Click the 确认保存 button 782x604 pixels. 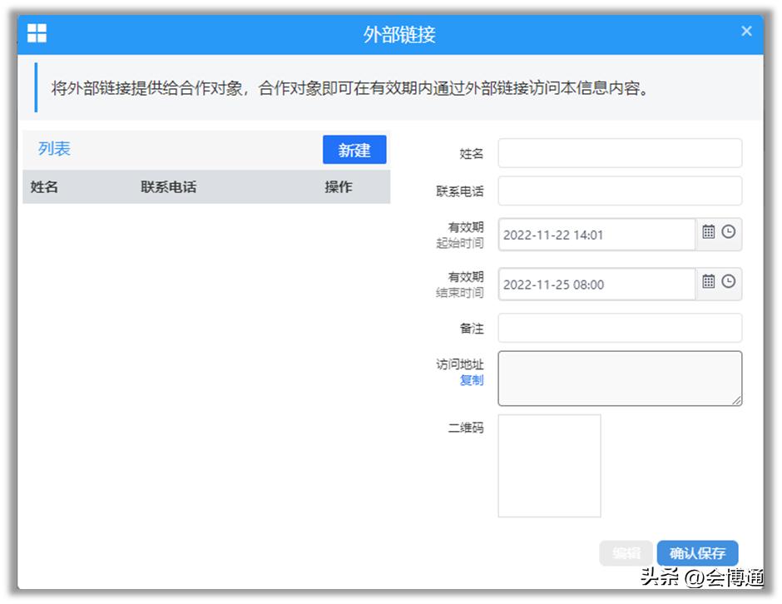coord(697,552)
